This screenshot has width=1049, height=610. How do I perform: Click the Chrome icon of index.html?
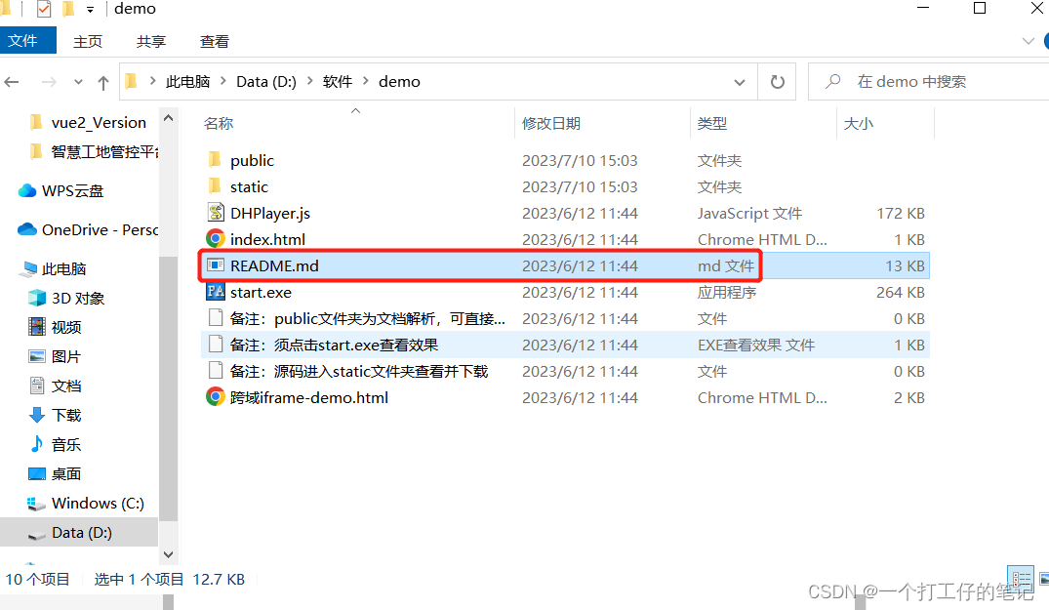tap(215, 239)
